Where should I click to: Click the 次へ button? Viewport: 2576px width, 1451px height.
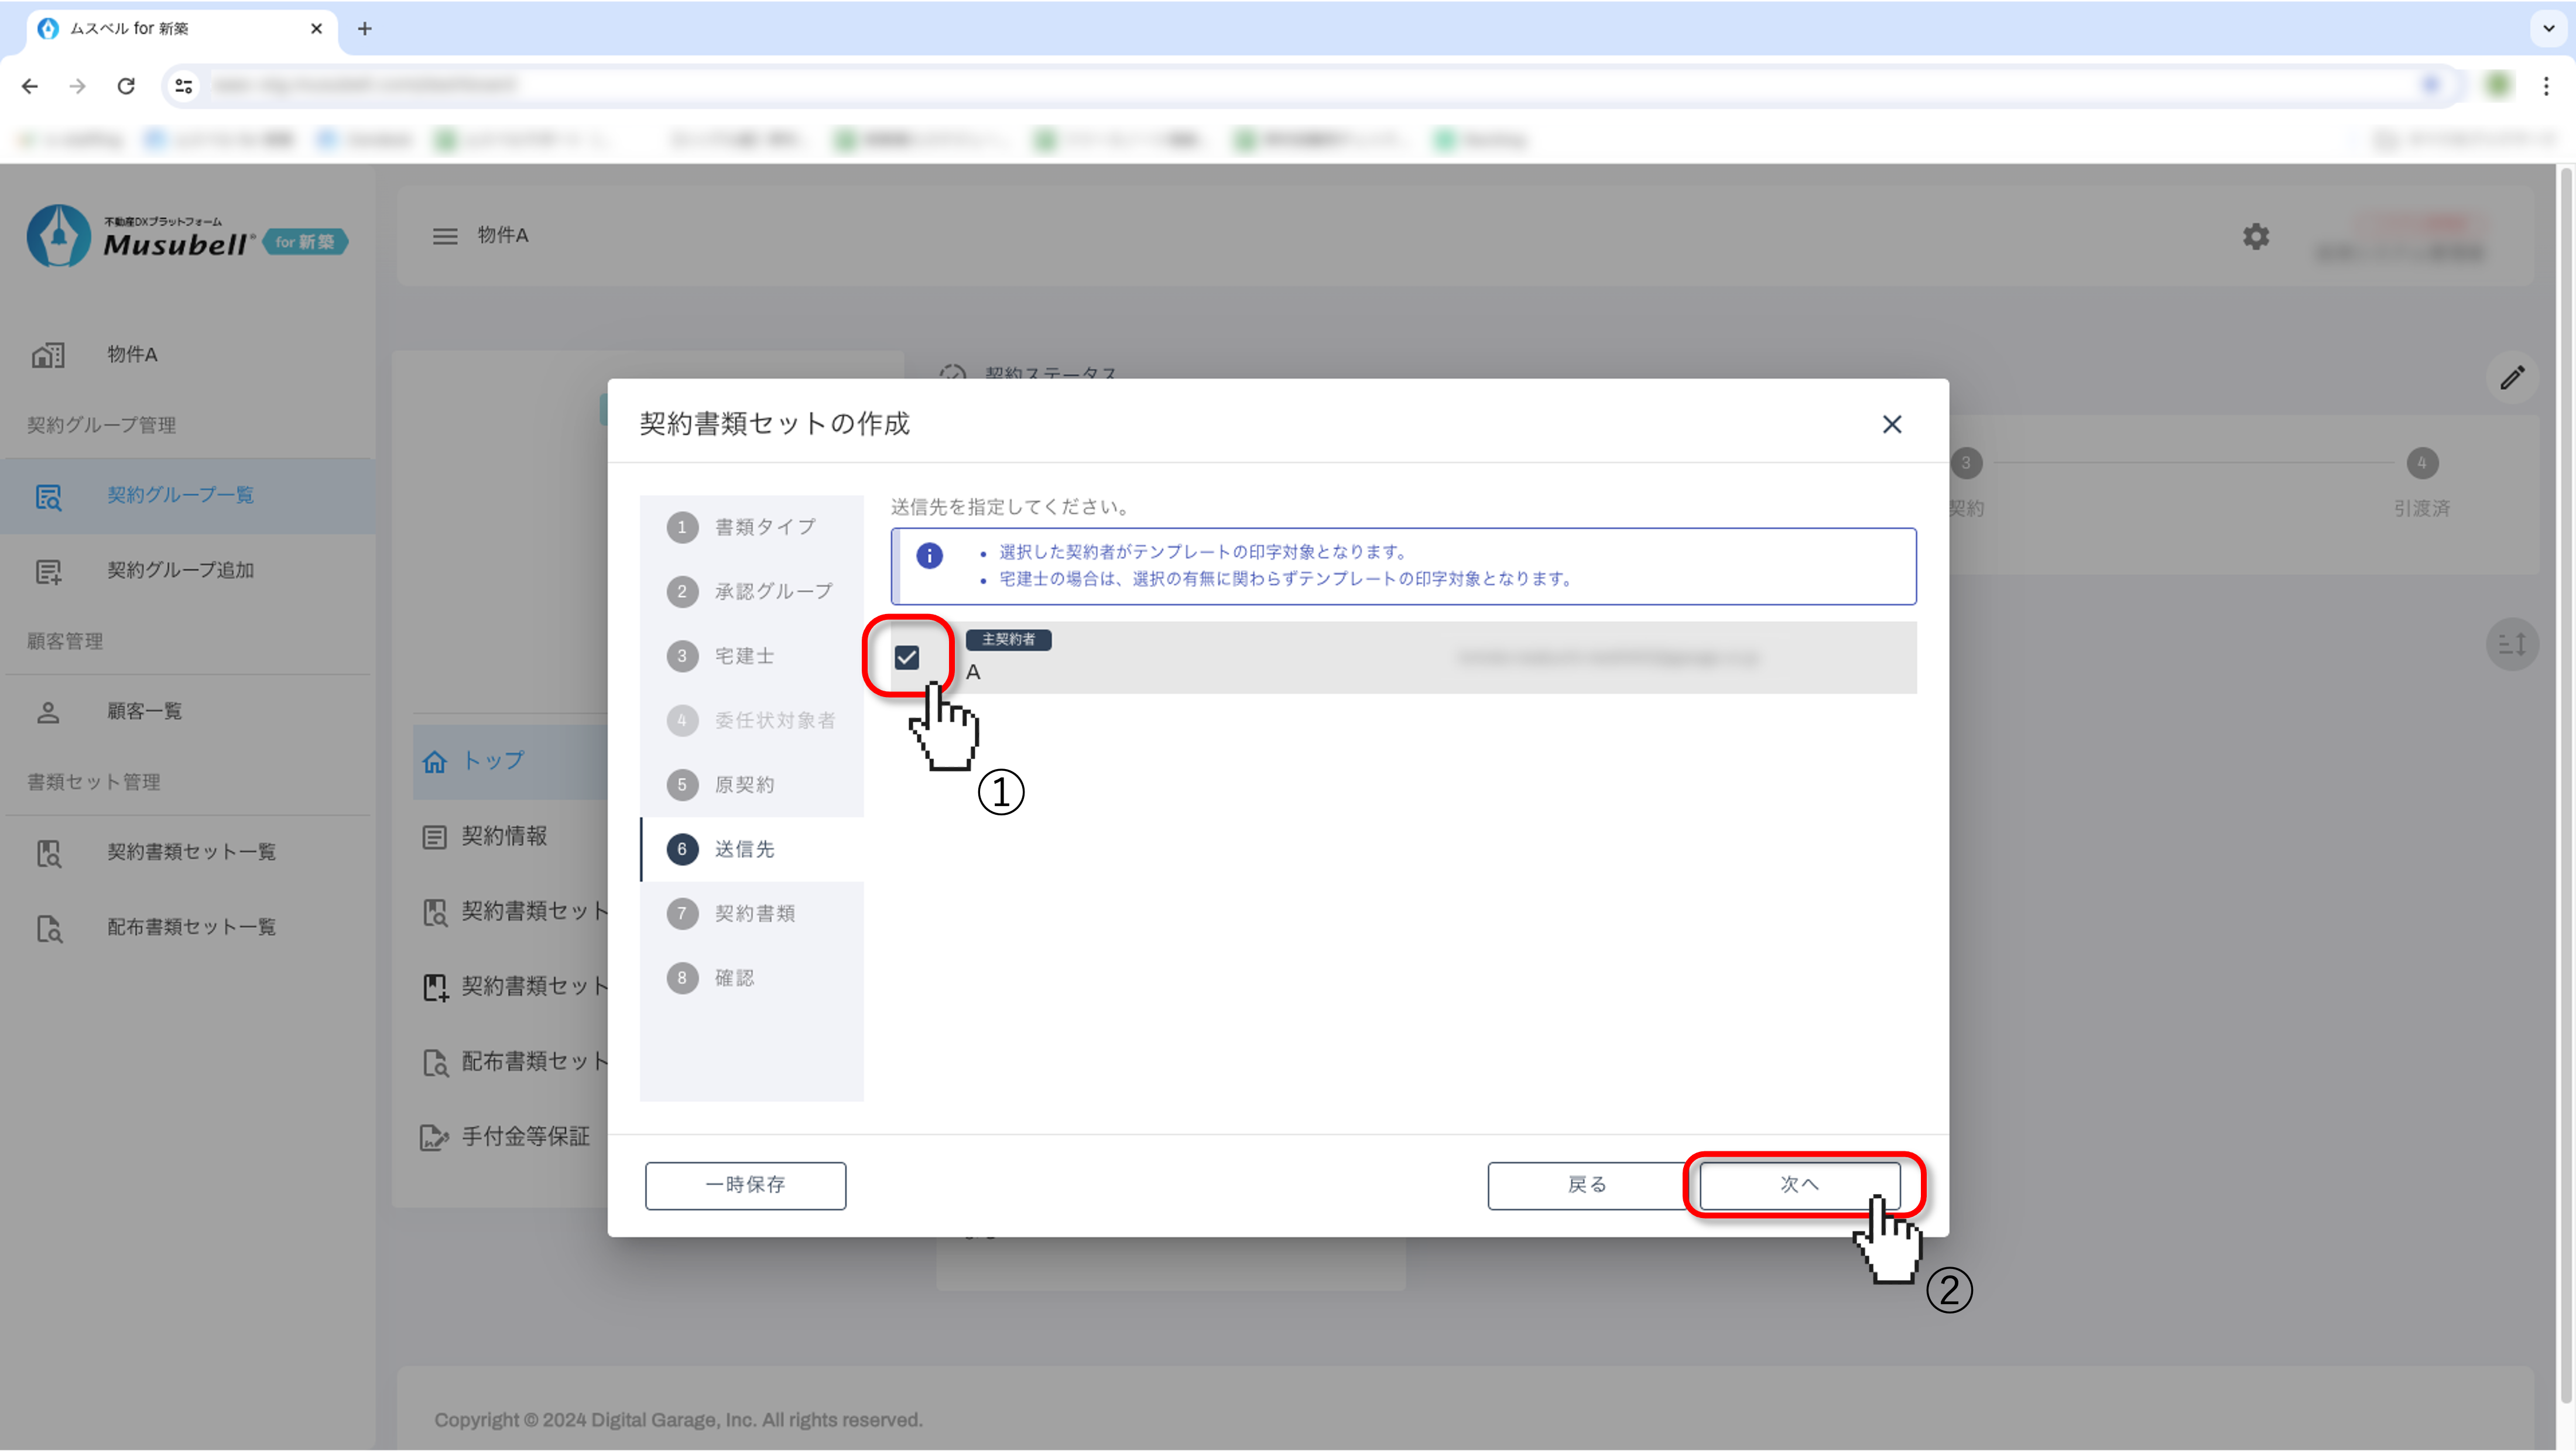pos(1799,1185)
